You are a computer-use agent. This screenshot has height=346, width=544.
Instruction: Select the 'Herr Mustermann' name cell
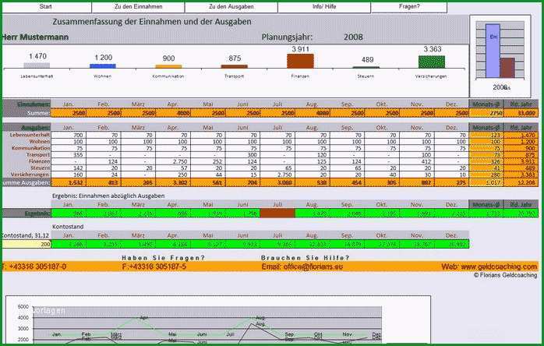[35, 37]
